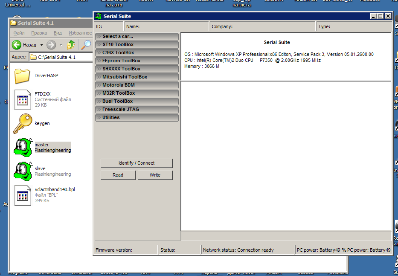Image resolution: width=398 pixels, height=276 pixels.
Task: Open the Правка menu in Explorer
Action: pos(39,33)
